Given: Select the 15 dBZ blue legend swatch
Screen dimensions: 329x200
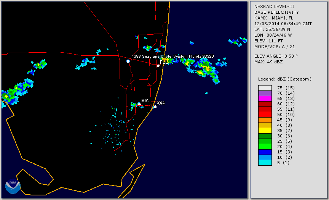Looking at the screenshot, I should pos(265,152).
